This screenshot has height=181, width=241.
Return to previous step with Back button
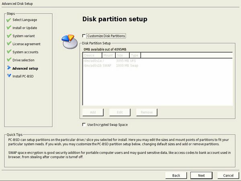click(x=176, y=175)
